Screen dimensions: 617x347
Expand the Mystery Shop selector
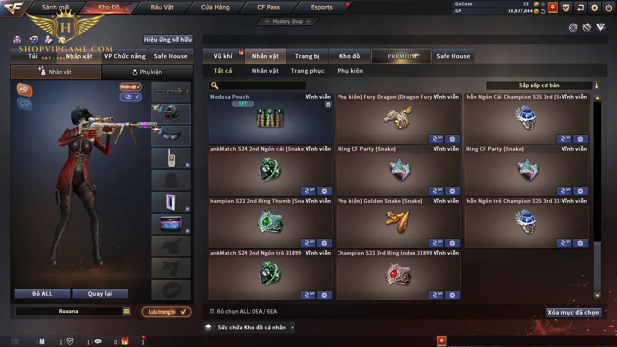point(287,22)
